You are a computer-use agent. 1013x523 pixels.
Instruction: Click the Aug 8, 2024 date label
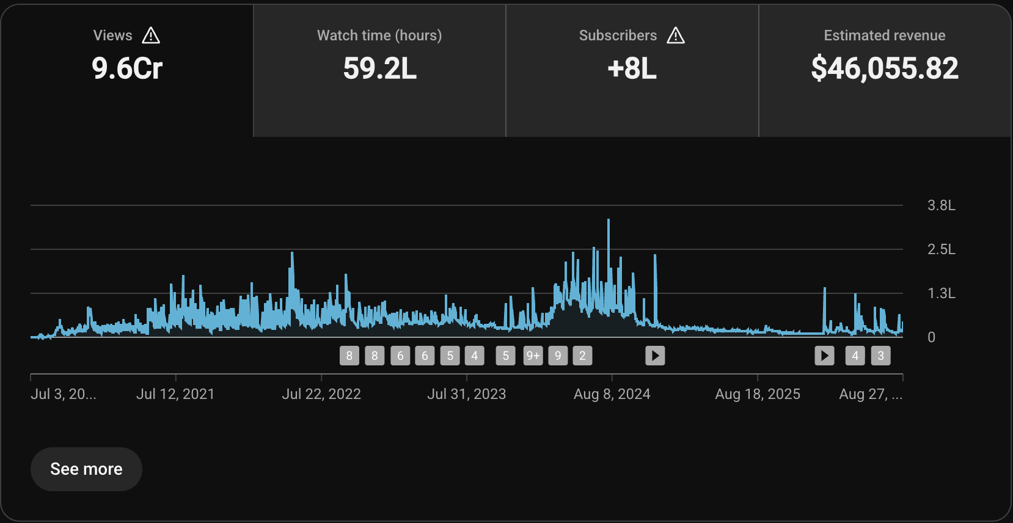pyautogui.click(x=612, y=394)
